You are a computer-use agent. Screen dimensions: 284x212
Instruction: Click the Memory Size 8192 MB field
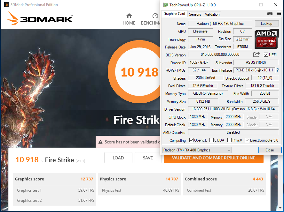pos(203,101)
